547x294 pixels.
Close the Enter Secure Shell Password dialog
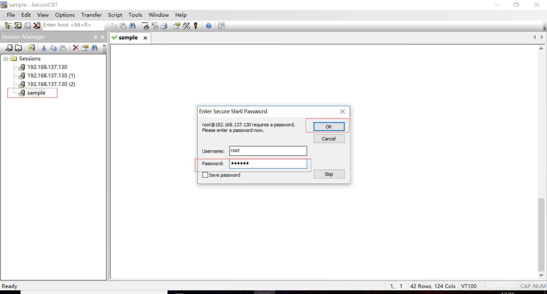pyautogui.click(x=342, y=111)
